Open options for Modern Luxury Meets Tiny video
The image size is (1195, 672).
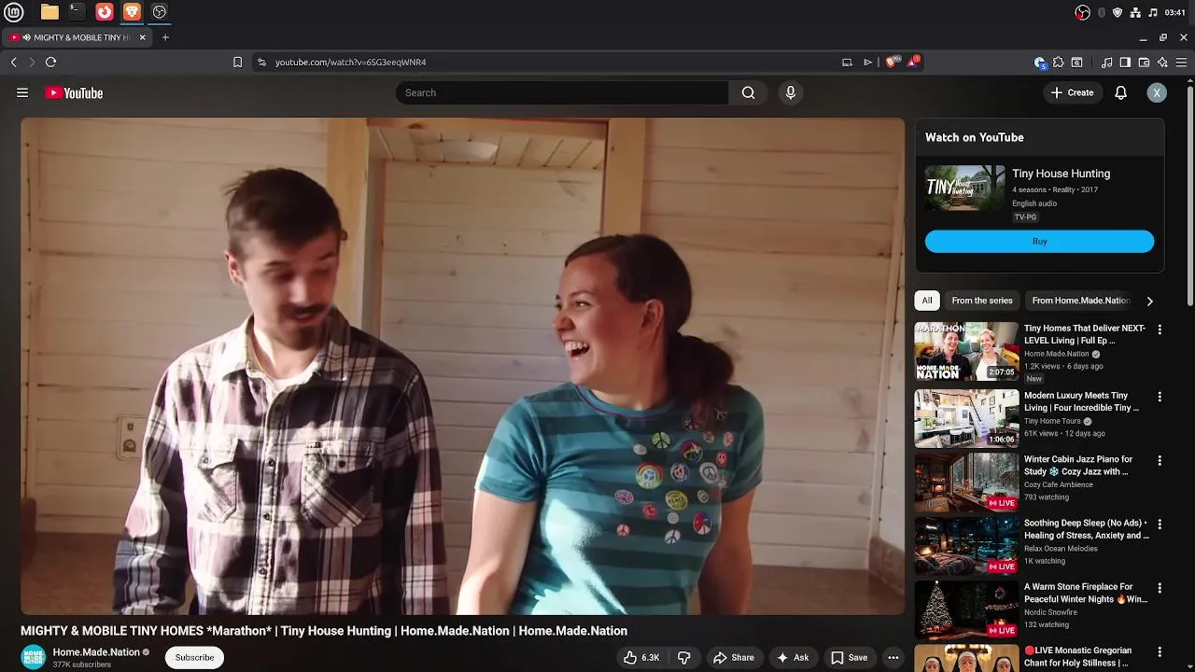1160,397
